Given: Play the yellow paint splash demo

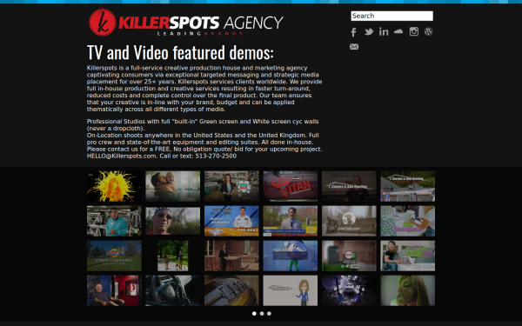Looking at the screenshot, I should [114, 186].
